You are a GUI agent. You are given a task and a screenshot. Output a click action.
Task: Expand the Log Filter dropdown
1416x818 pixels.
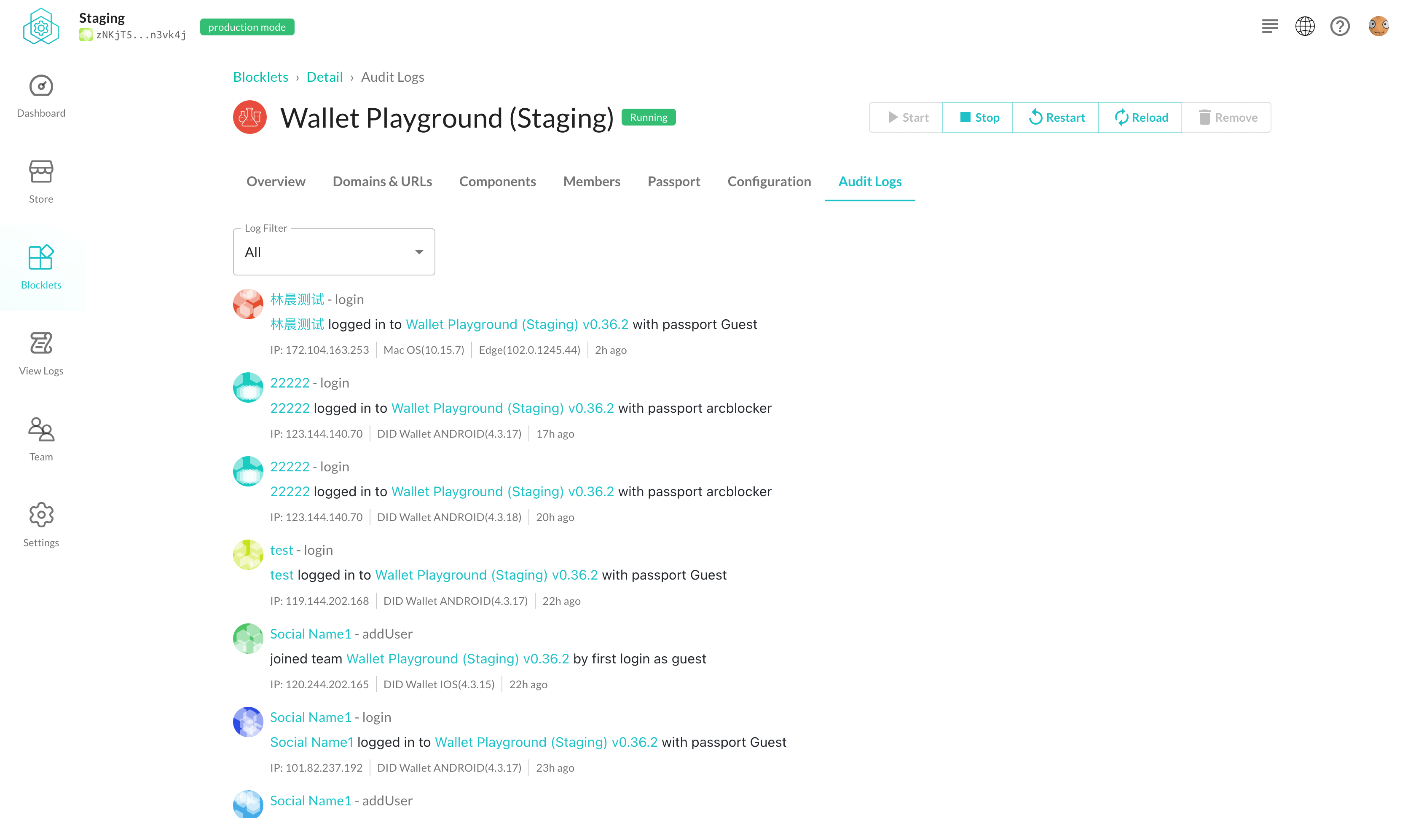point(334,252)
